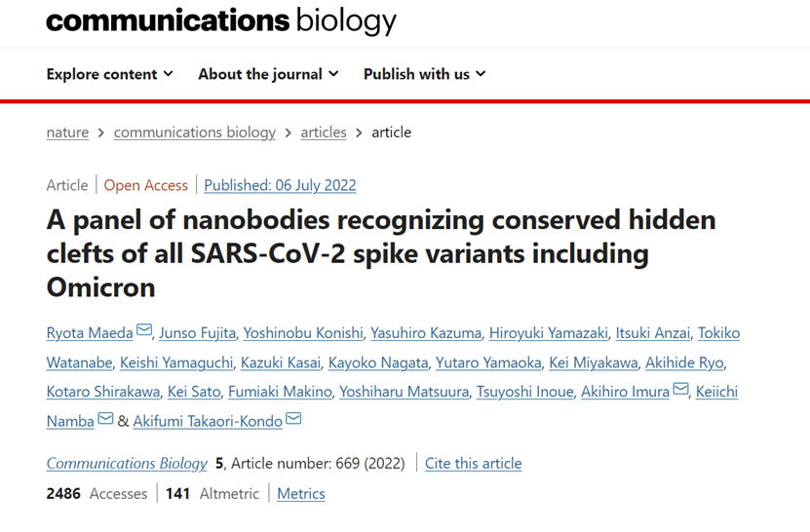Click the Communications Biology logo
The width and height of the screenshot is (810, 532).
tap(221, 20)
